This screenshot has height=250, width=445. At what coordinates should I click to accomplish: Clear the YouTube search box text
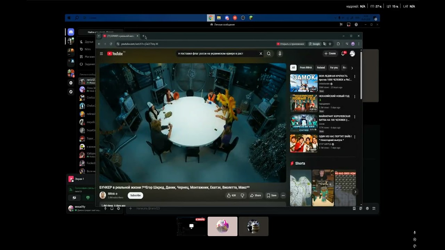pyautogui.click(x=261, y=53)
